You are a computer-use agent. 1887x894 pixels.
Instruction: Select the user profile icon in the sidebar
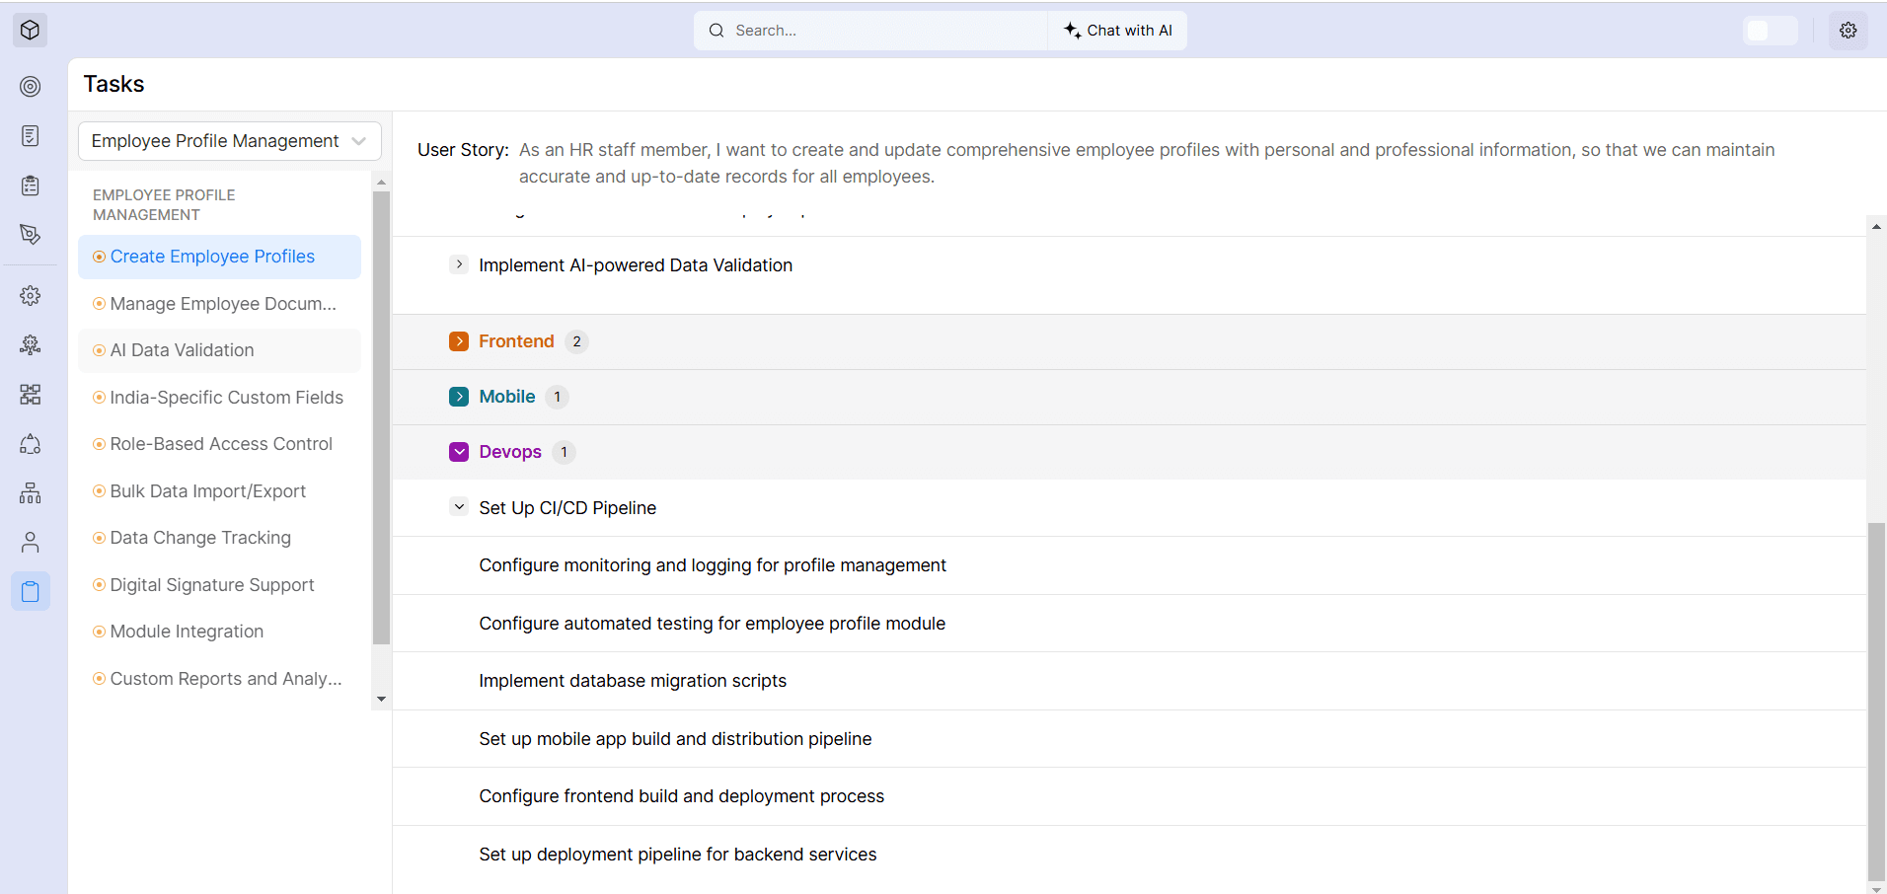tap(30, 542)
